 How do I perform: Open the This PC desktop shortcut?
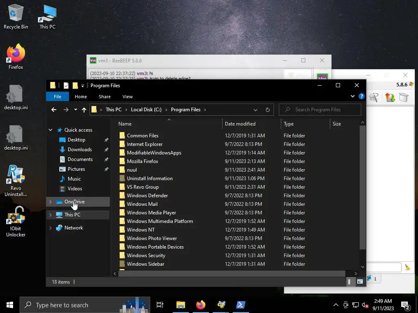tap(47, 16)
